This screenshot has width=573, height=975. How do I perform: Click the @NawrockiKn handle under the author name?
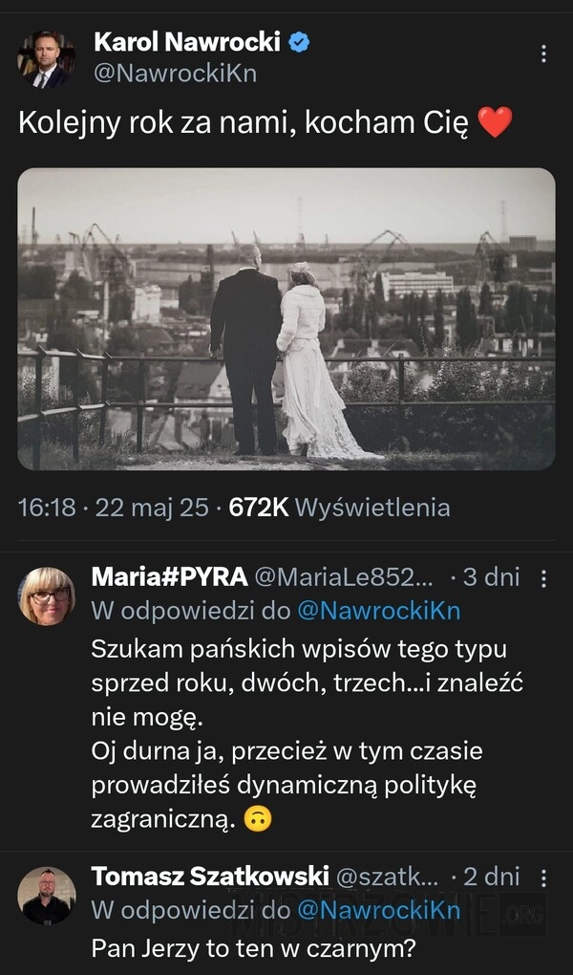[175, 74]
